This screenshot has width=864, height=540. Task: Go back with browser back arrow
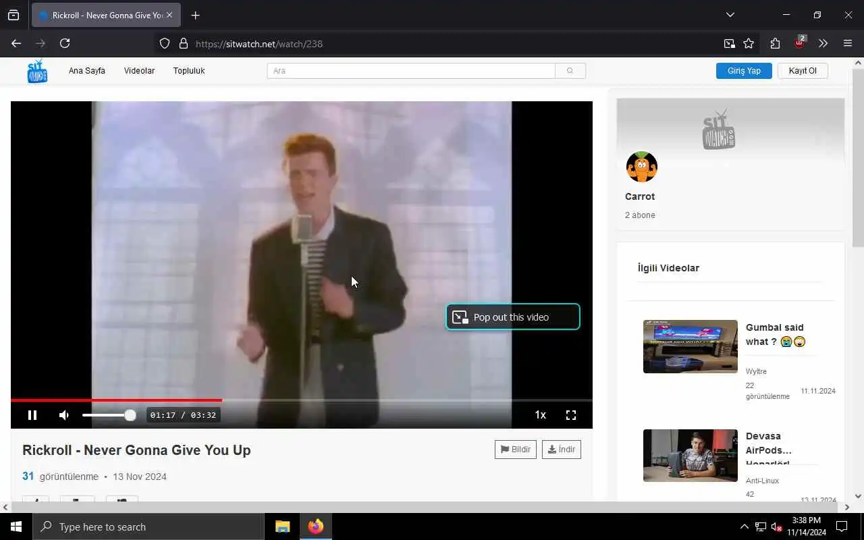16,43
